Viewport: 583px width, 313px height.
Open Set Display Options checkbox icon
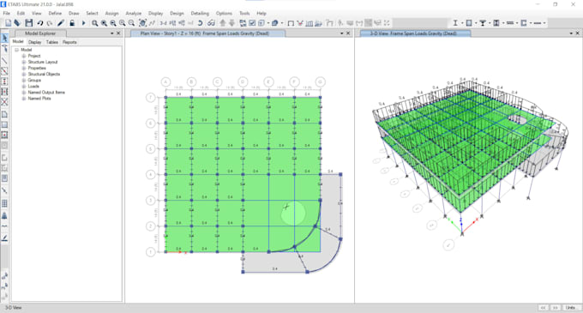(252, 23)
